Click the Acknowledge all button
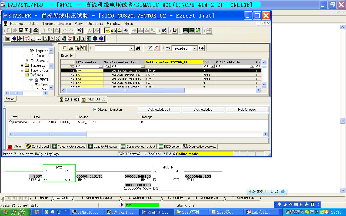The image size is (346, 216). click(159, 110)
